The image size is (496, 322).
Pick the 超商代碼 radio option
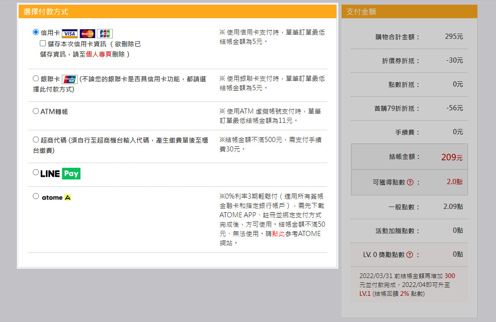pyautogui.click(x=36, y=139)
